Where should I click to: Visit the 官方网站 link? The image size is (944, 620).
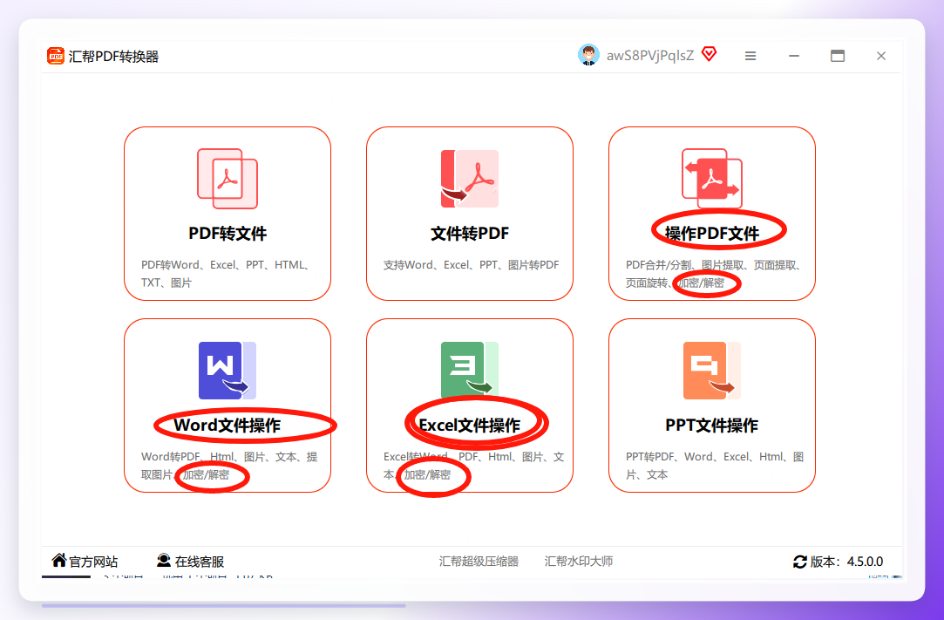coord(93,562)
